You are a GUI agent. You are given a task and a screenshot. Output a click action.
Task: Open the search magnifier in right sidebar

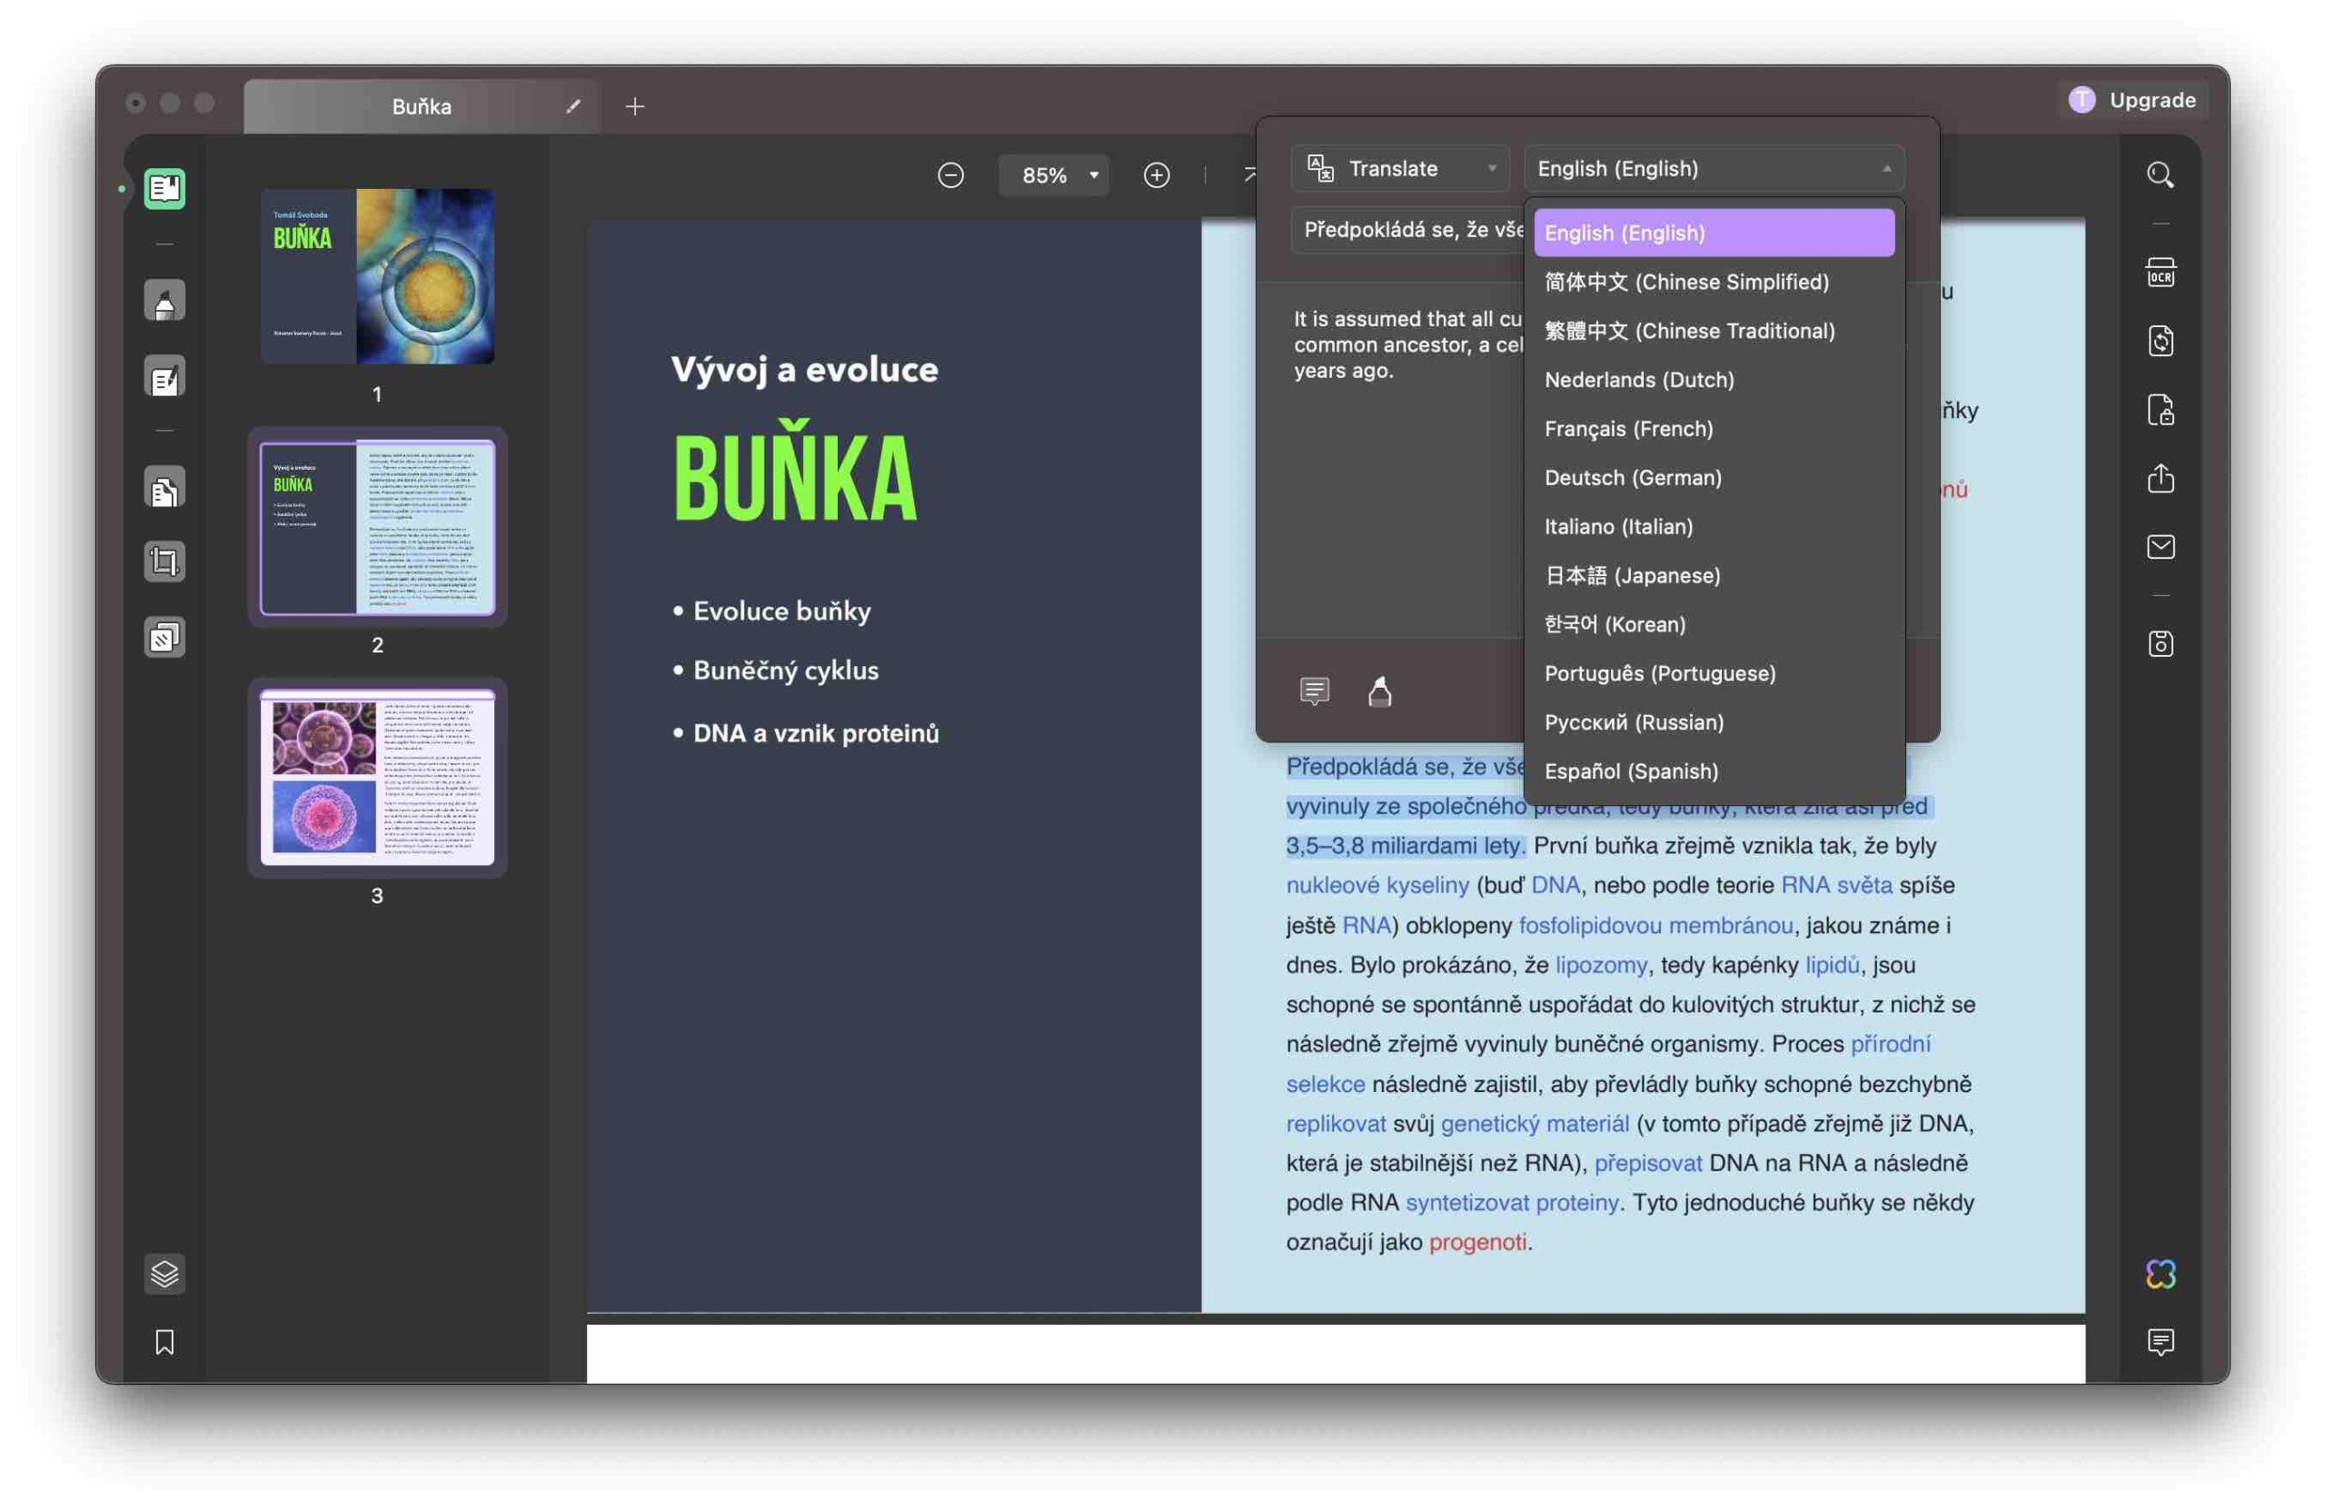click(2160, 175)
